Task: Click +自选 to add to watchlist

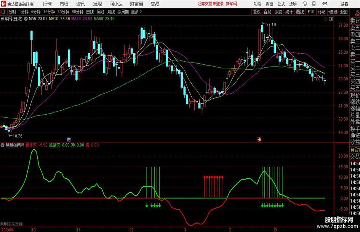Action: pos(333,12)
